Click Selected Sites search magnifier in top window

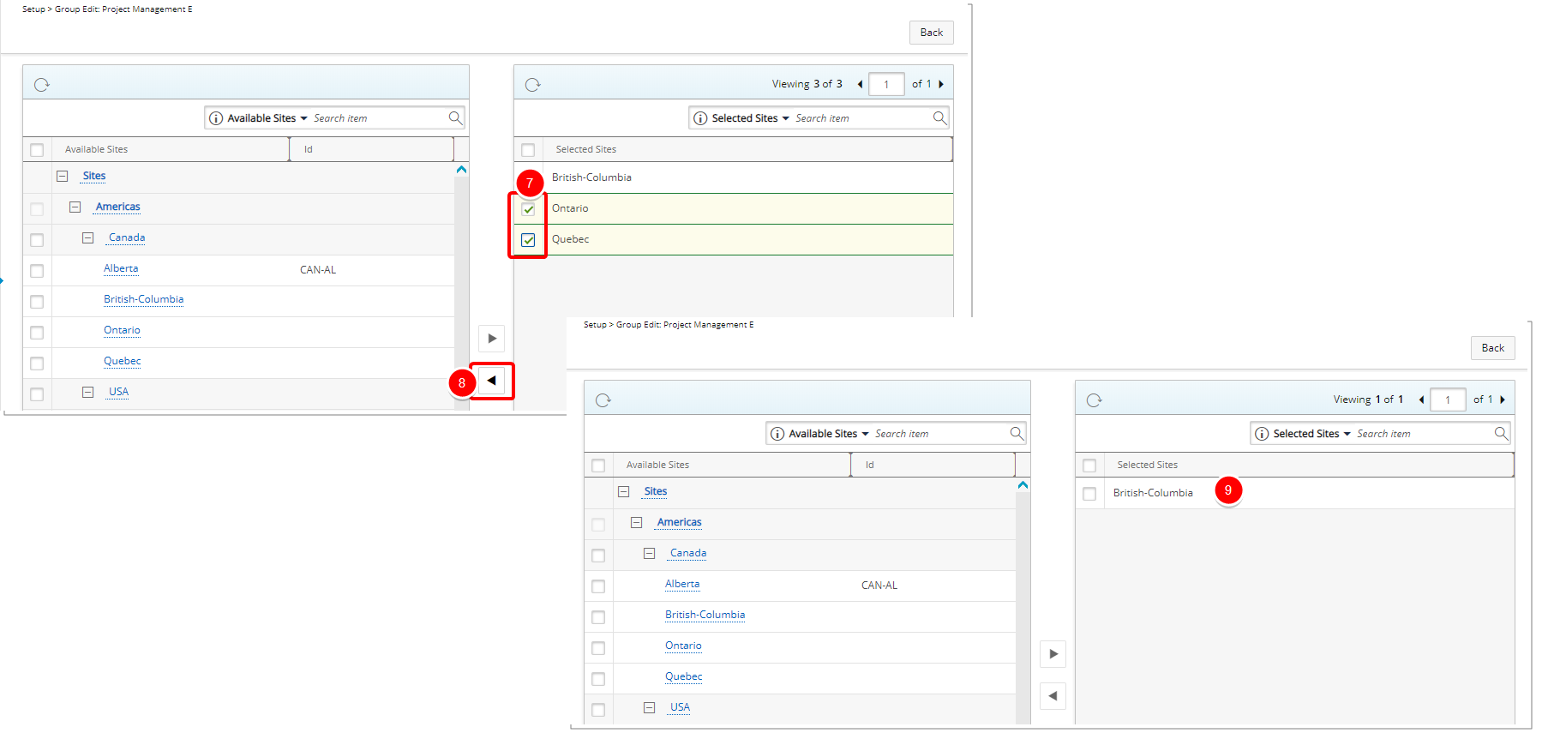(x=940, y=117)
